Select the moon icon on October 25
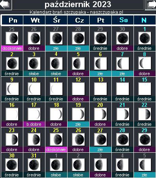The width and height of the screenshot is (156, 178). (x=56, y=139)
